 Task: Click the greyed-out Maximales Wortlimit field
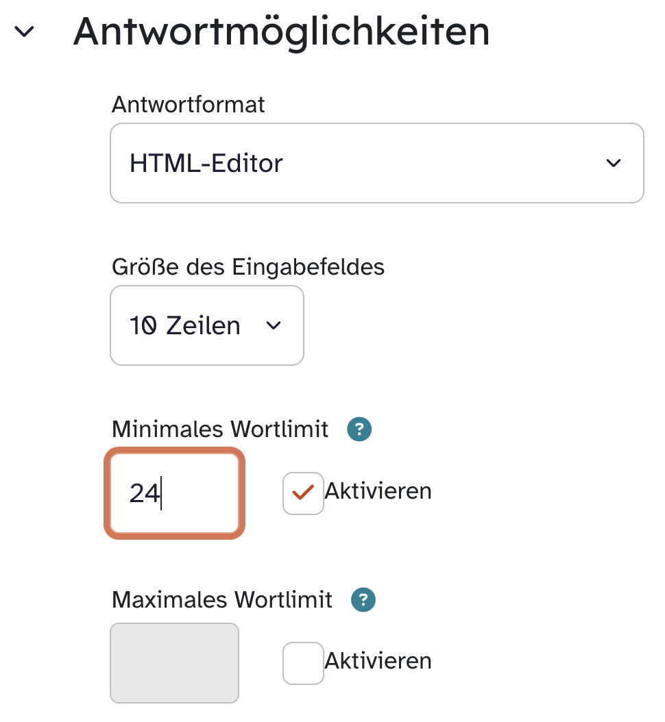[174, 662]
